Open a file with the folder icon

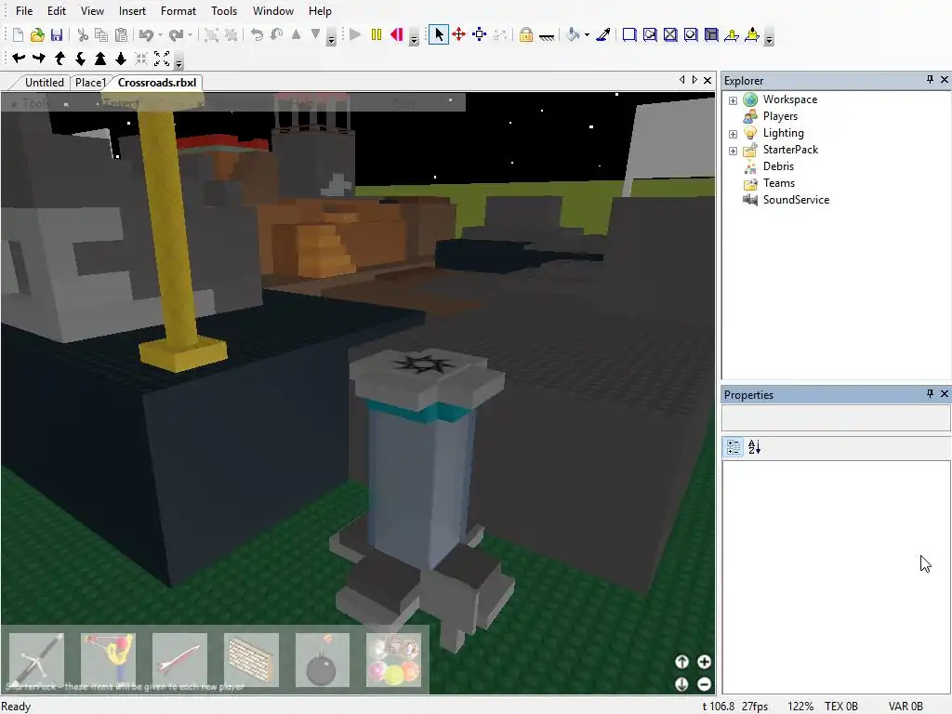click(x=37, y=35)
